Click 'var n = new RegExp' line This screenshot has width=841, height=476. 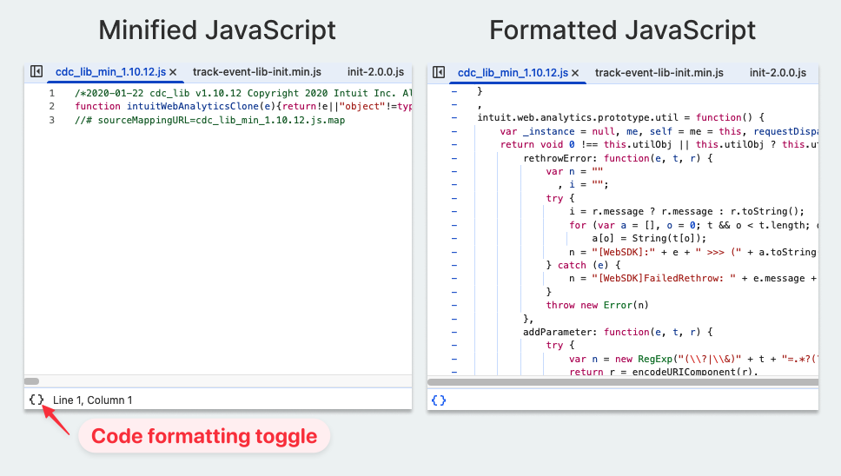click(x=693, y=359)
